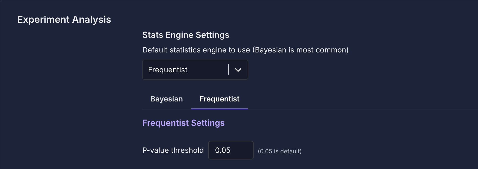Select the Frequentist tab
The width and height of the screenshot is (478, 169).
[219, 99]
